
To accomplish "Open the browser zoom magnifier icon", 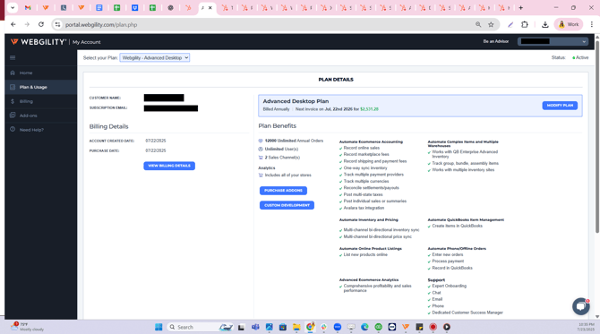I will 478,24.
